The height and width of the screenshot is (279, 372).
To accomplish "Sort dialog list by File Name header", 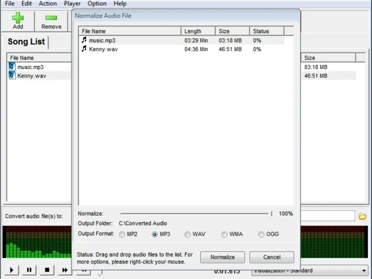I will click(130, 31).
